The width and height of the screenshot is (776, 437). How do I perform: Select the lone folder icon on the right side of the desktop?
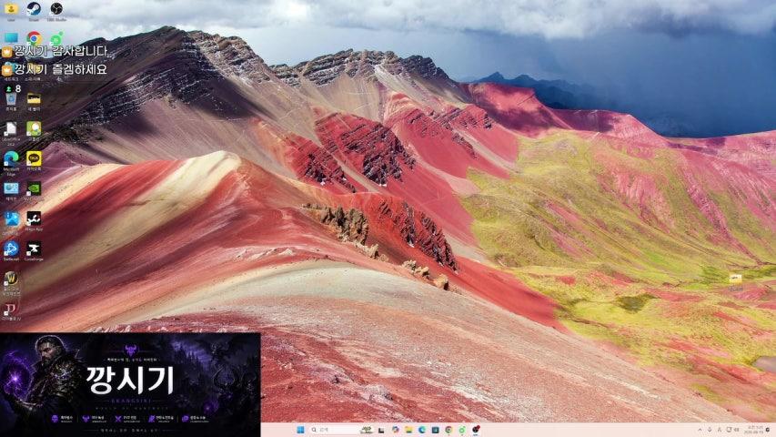(735, 279)
